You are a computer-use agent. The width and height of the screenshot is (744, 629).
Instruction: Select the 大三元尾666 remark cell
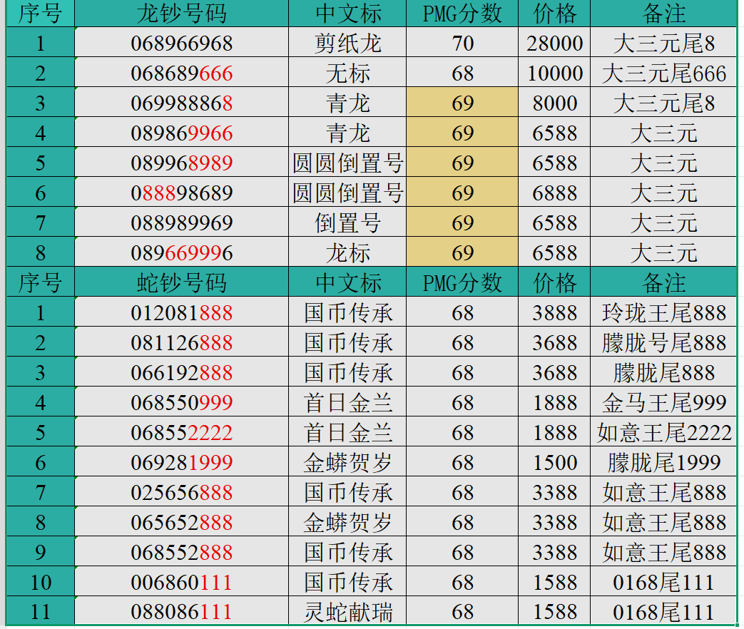tap(663, 73)
